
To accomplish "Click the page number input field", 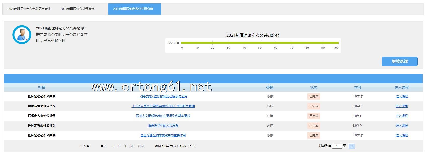I will click(x=337, y=146).
